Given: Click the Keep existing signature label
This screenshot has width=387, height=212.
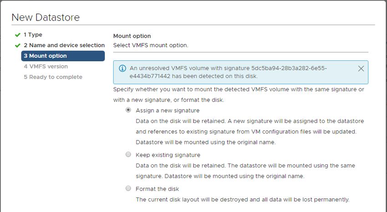Looking at the screenshot, I should pyautogui.click(x=168, y=155).
